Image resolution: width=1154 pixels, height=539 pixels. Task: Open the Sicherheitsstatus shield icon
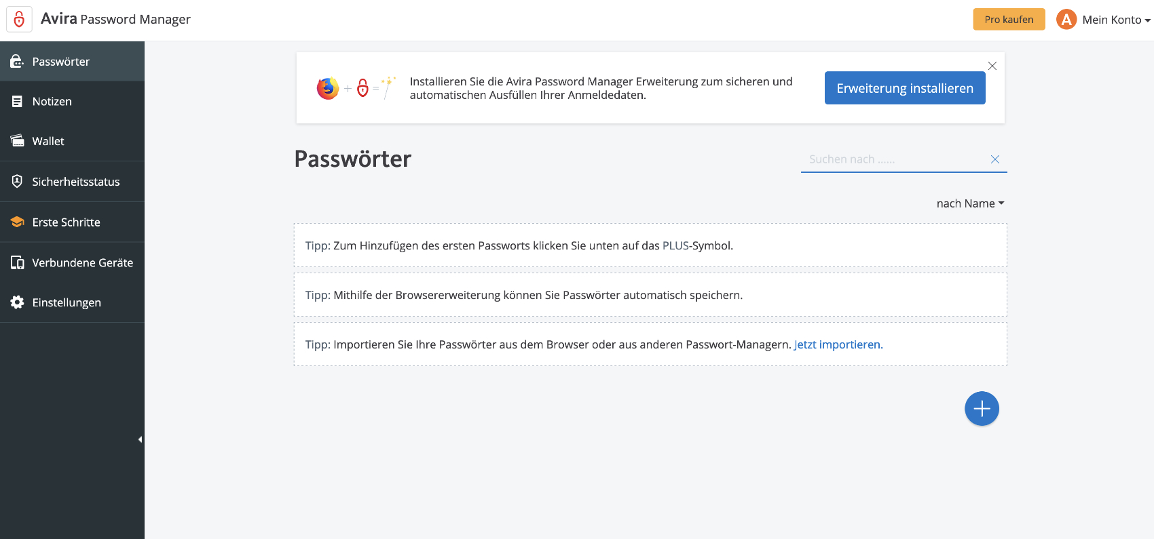coord(17,181)
